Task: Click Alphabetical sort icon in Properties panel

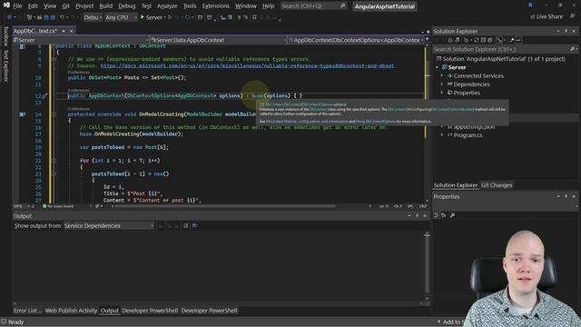Action: pyautogui.click(x=444, y=215)
